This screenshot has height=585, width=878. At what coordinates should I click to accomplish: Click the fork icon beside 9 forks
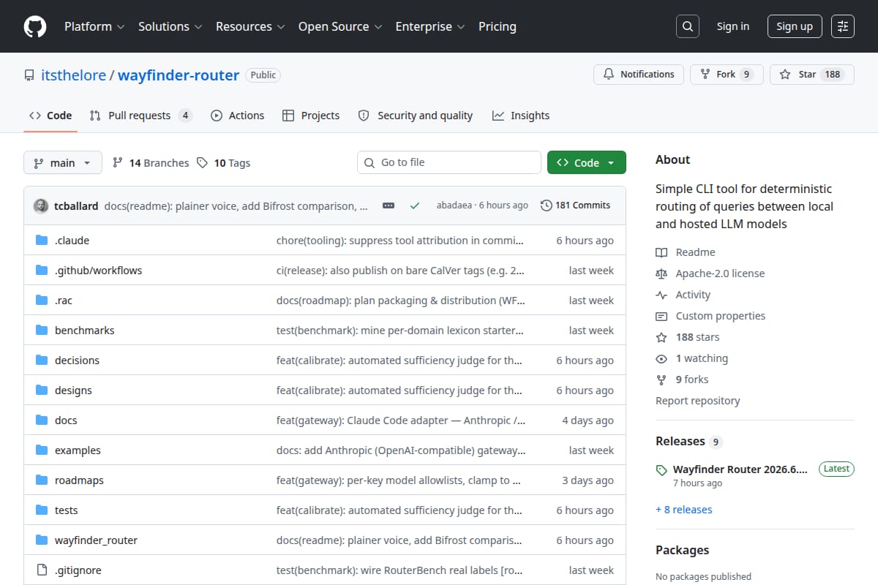[661, 380]
